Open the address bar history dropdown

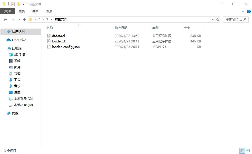tap(213, 19)
